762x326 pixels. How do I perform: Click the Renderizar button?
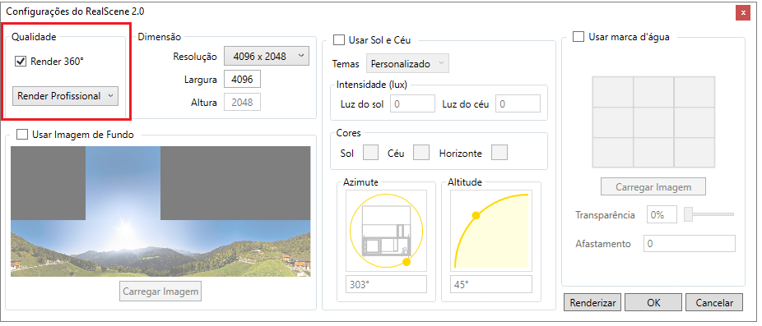tap(592, 303)
